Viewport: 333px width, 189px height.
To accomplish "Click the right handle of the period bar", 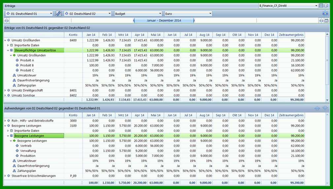I will 194,20.
